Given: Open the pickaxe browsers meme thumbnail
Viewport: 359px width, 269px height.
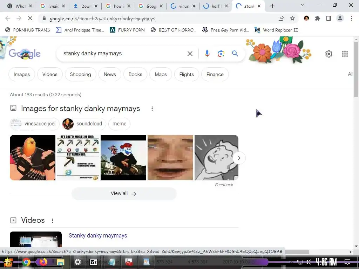Looking at the screenshot, I should (78, 158).
